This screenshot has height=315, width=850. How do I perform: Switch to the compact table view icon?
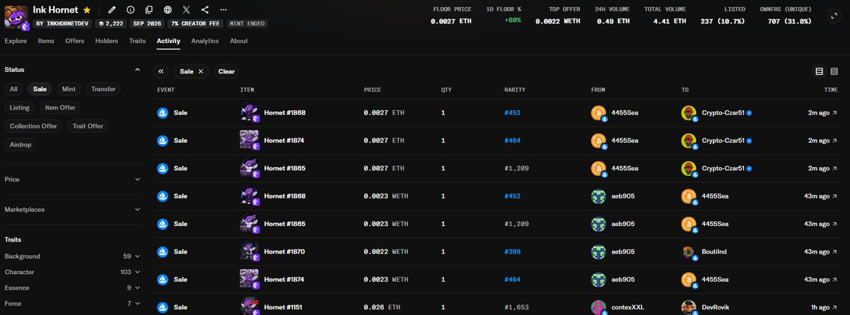coord(834,71)
